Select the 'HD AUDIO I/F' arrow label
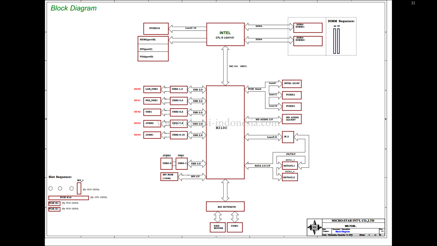Viewport: 437px width, 246px height. (x=264, y=120)
